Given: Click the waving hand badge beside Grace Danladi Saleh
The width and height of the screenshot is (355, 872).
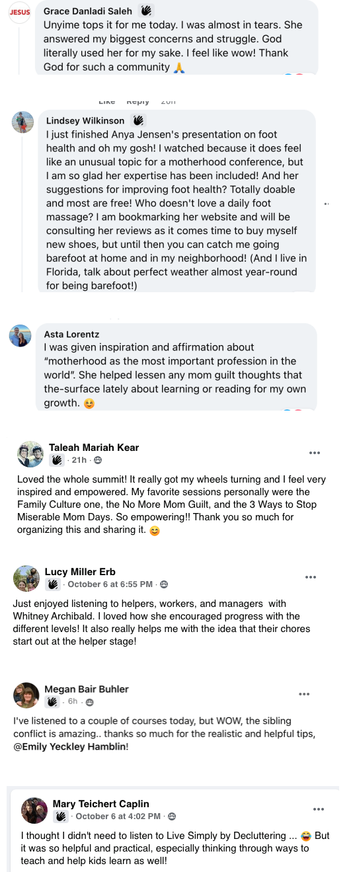Looking at the screenshot, I should [145, 11].
